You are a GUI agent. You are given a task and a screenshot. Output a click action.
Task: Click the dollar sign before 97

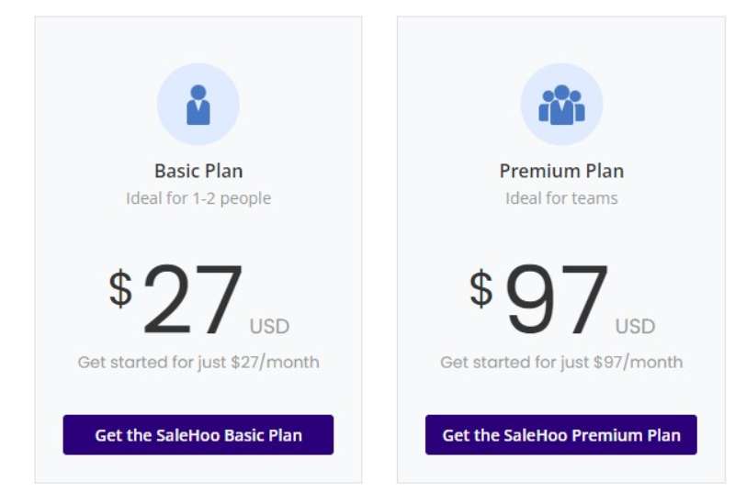(481, 288)
